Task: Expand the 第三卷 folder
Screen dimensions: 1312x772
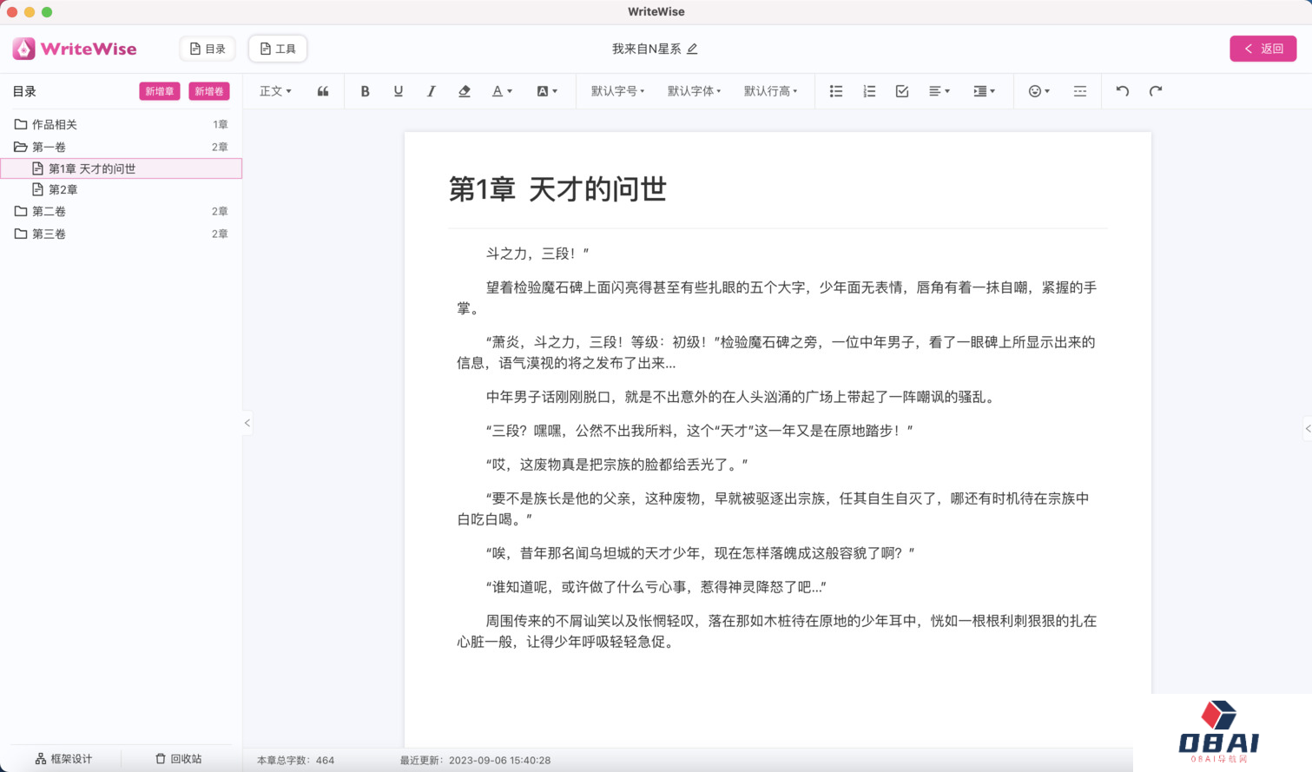Action: point(121,234)
